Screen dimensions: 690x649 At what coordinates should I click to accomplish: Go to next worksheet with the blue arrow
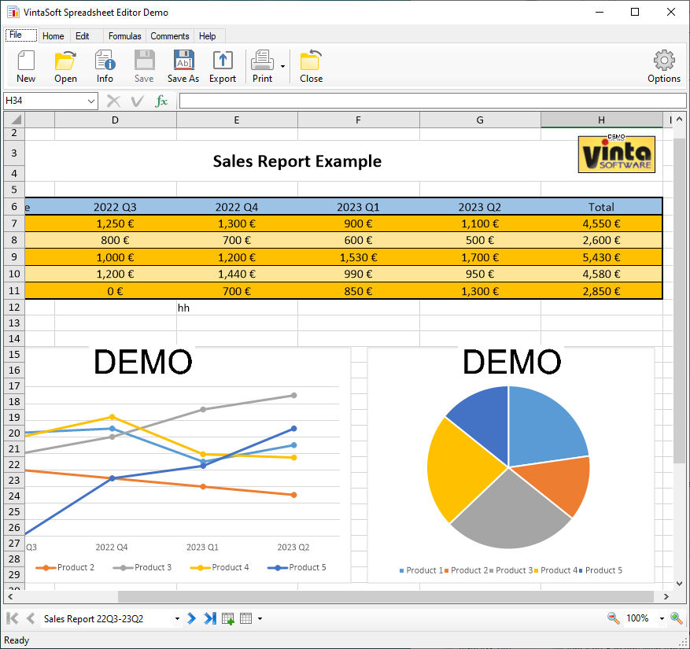point(191,618)
